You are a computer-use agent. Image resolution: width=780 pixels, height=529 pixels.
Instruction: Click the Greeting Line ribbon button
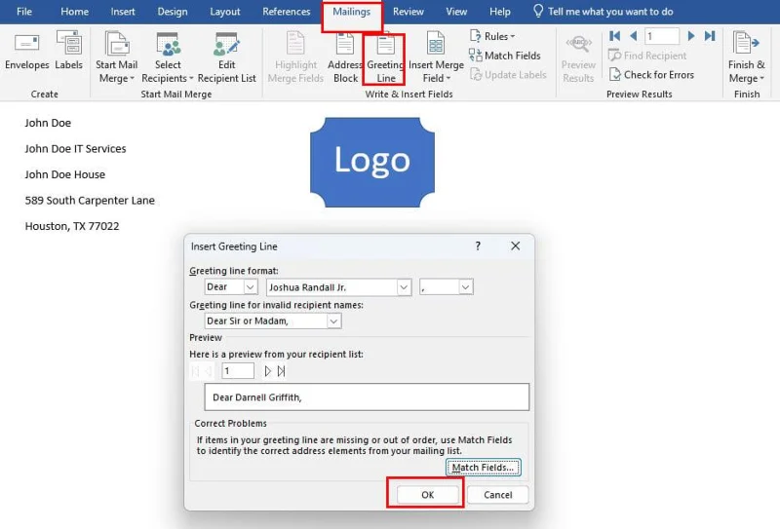coord(385,57)
